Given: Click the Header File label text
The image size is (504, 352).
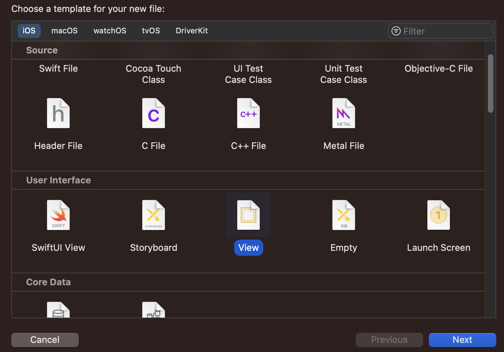Looking at the screenshot, I should (58, 146).
